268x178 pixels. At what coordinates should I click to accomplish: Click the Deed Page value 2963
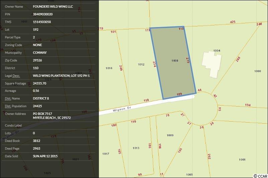[x=36, y=149]
